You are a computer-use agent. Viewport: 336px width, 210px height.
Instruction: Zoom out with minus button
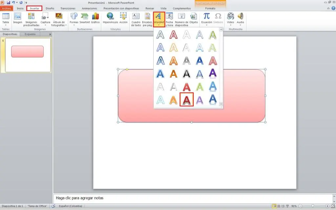pos(300,206)
